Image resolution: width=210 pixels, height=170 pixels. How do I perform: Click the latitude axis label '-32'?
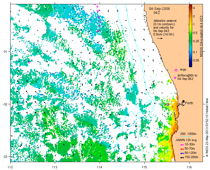tap(5, 104)
